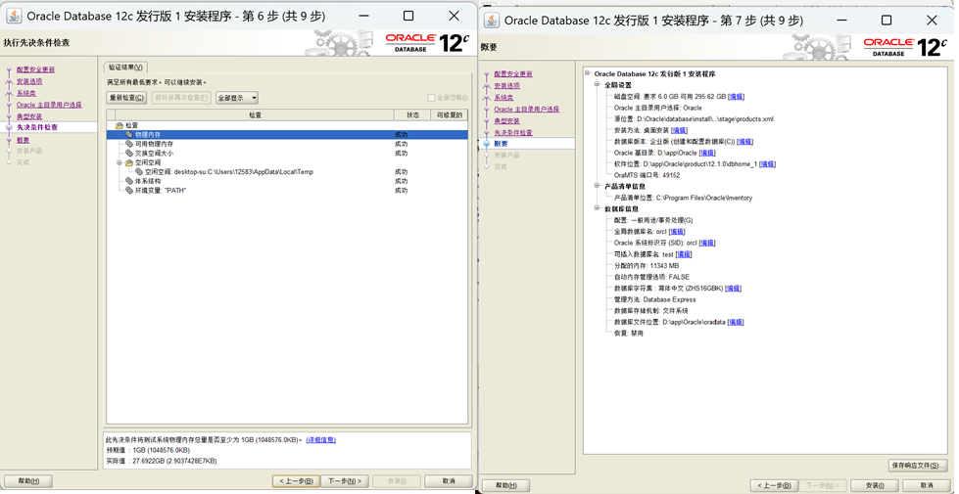The width and height of the screenshot is (959, 494).
Task: Click 编辑 link next to Oracle 系统标识符 (SID)
Action: (707, 243)
